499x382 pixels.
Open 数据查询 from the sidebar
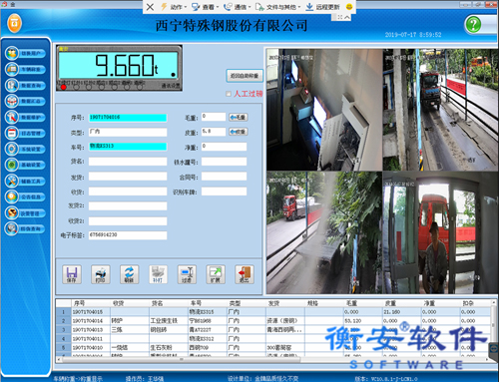[x=25, y=86]
